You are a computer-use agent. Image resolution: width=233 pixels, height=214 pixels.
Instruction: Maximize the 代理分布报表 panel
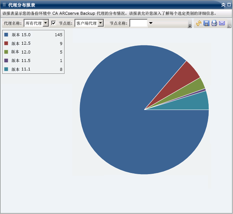229,5
